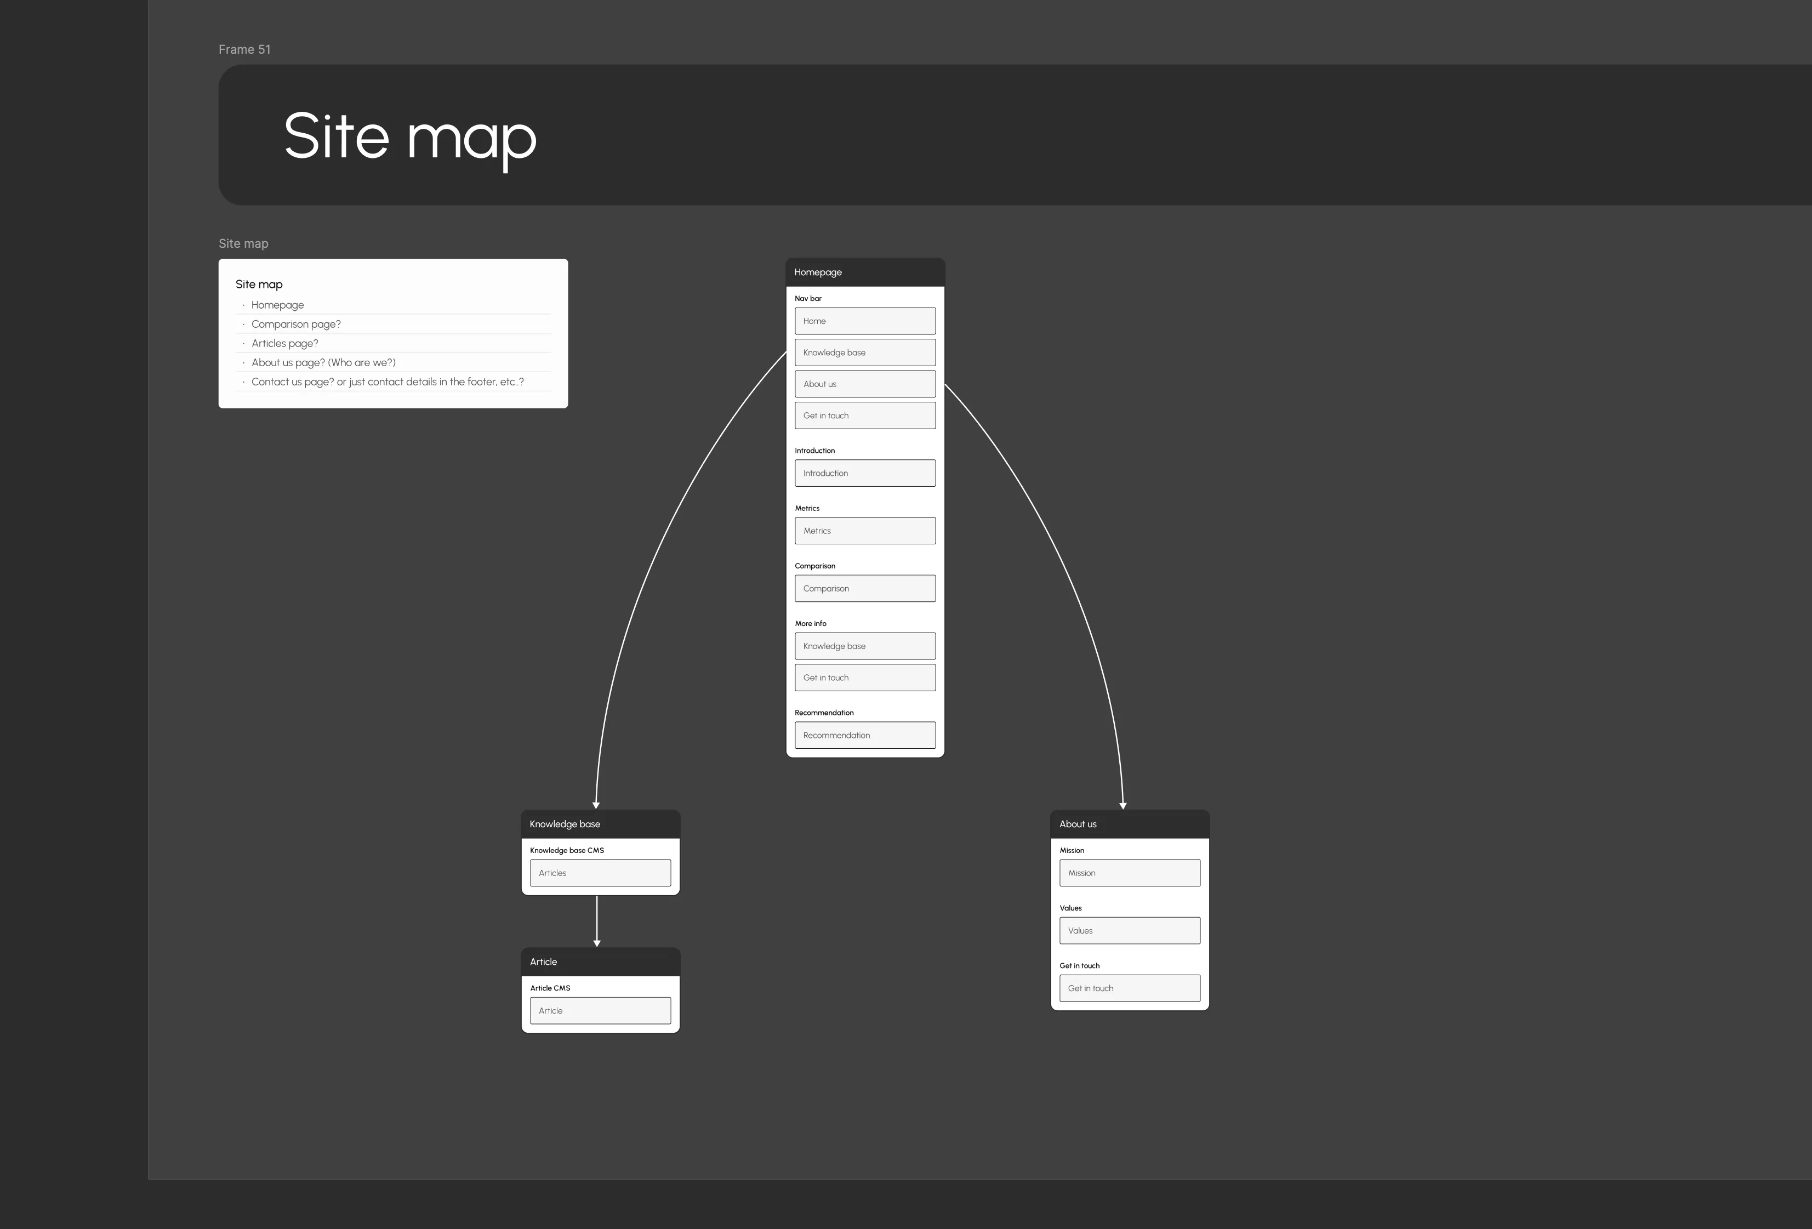Select the Metrics outlined box
Image resolution: width=1812 pixels, height=1229 pixels.
point(865,531)
